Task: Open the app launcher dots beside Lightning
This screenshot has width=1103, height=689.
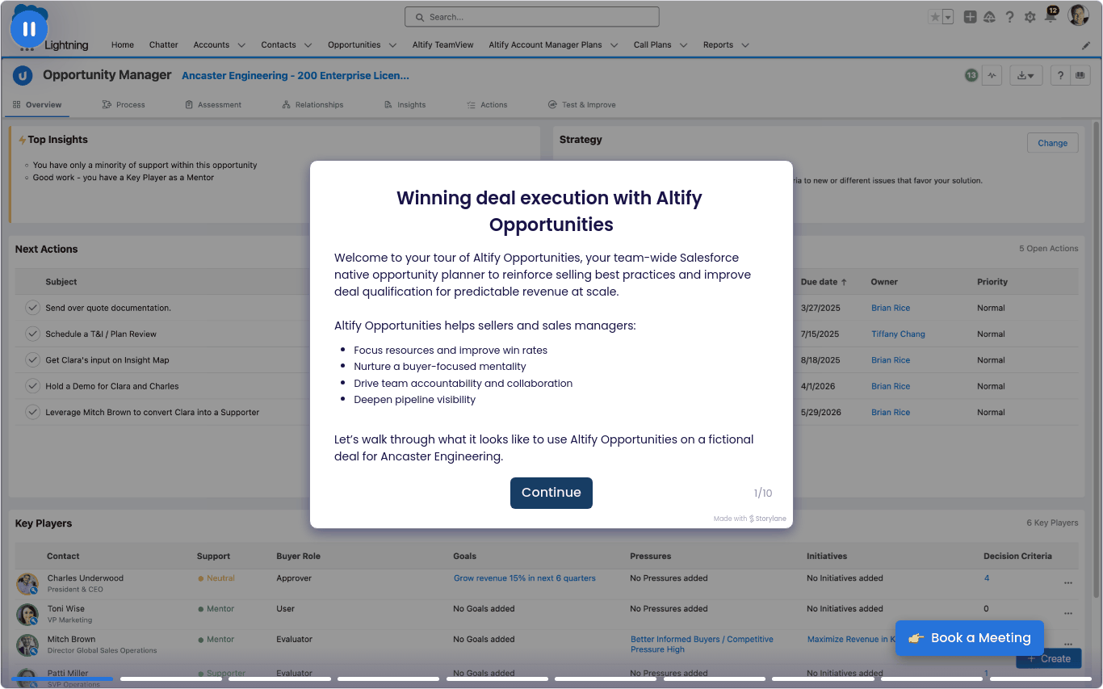Action: [27, 48]
